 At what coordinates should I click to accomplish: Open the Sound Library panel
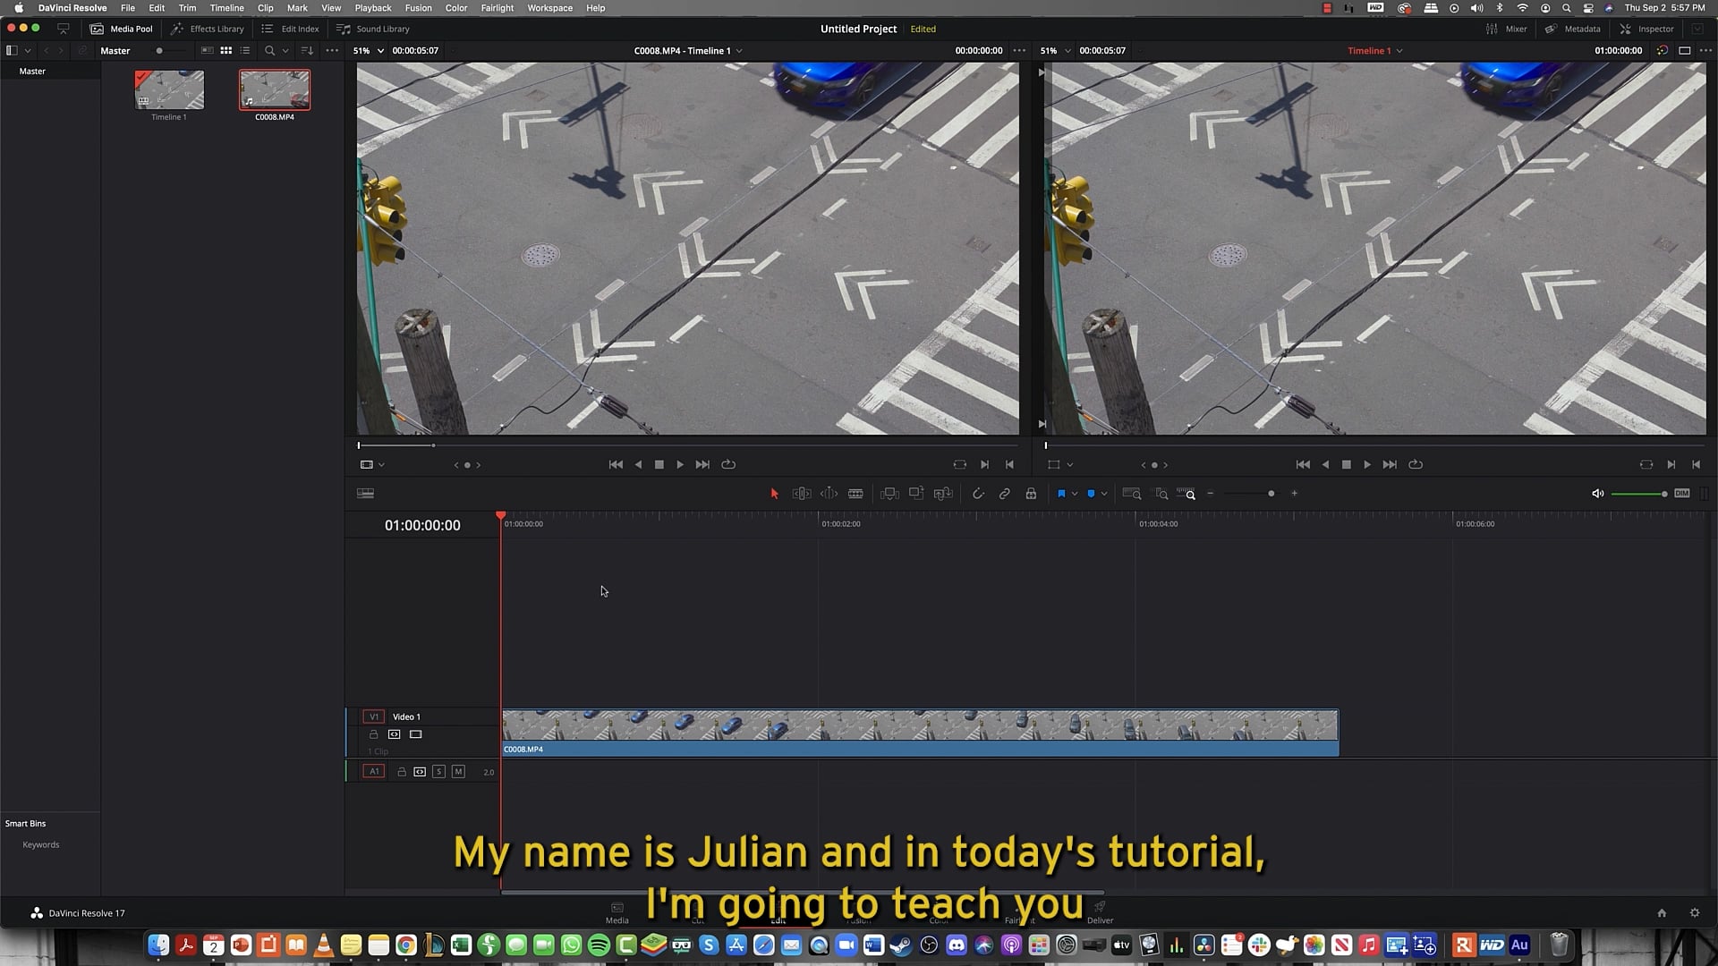pyautogui.click(x=373, y=29)
